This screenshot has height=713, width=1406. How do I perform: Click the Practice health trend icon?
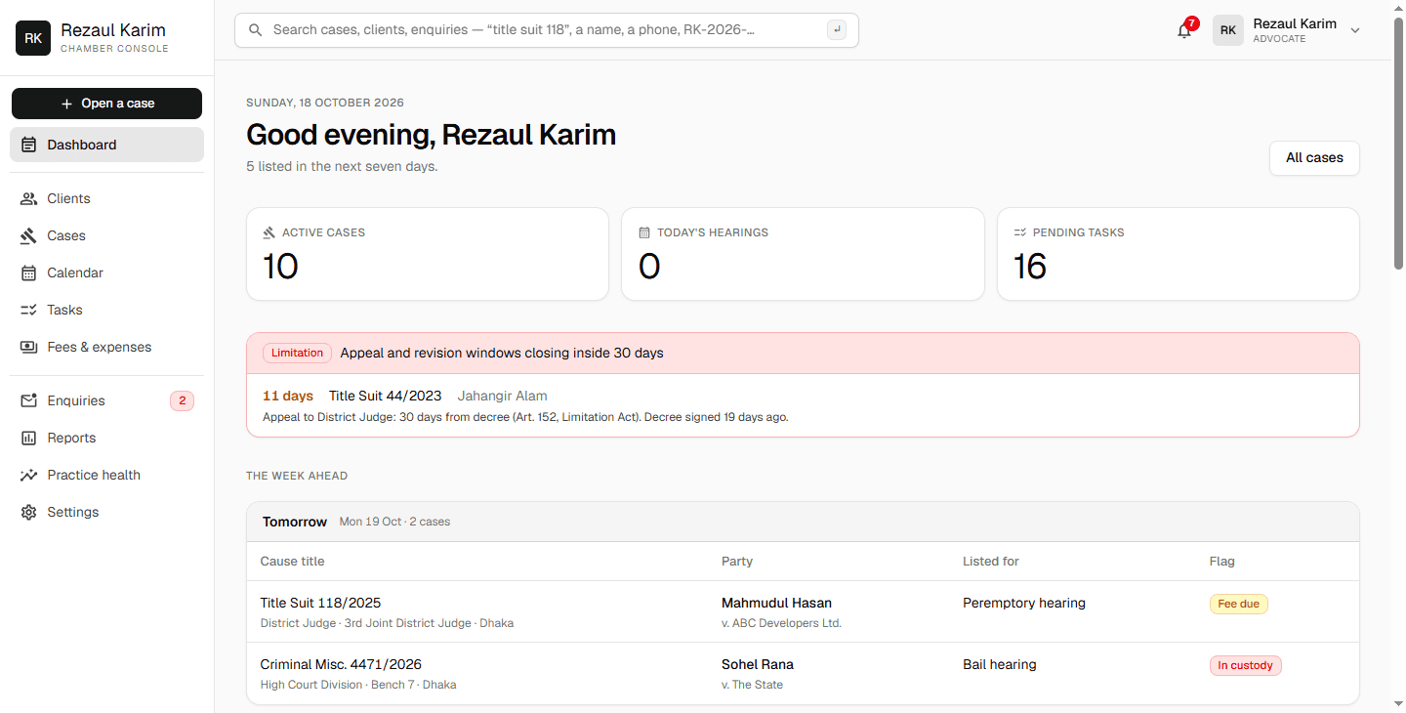[x=28, y=475]
